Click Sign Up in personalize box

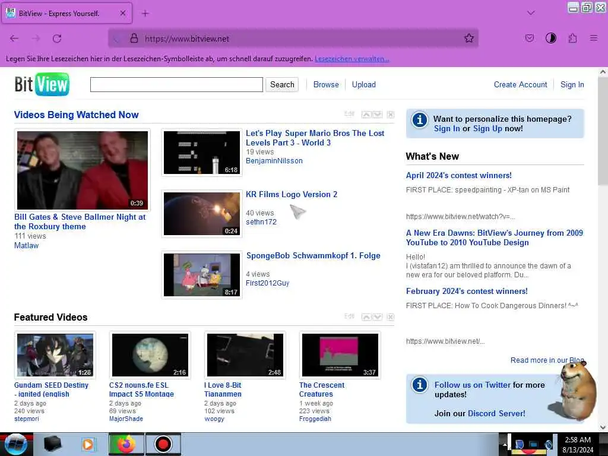[x=487, y=129]
